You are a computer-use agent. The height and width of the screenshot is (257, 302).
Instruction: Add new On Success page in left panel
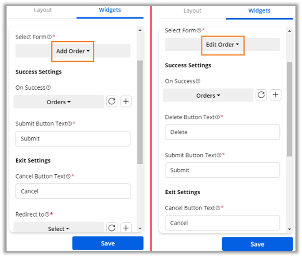point(126,101)
